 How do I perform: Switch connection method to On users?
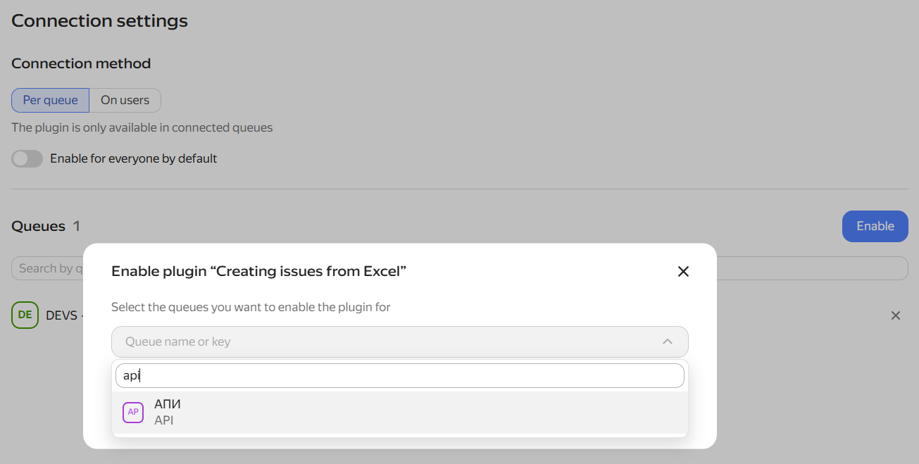[x=125, y=100]
